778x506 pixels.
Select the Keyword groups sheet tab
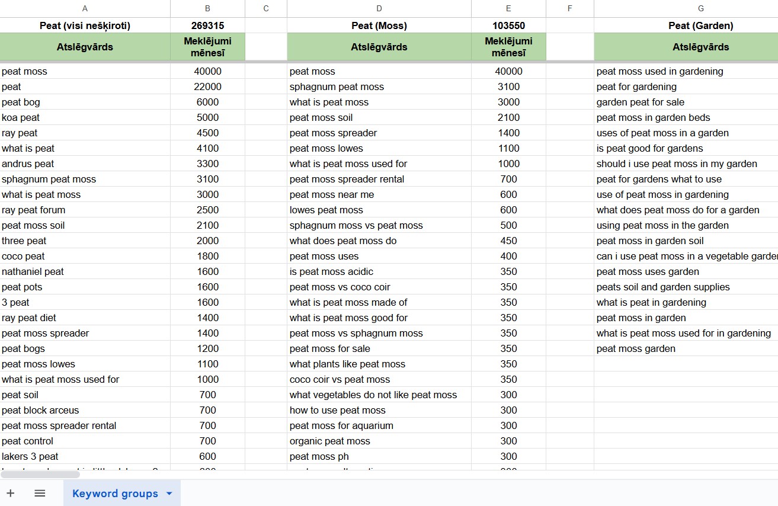(115, 494)
